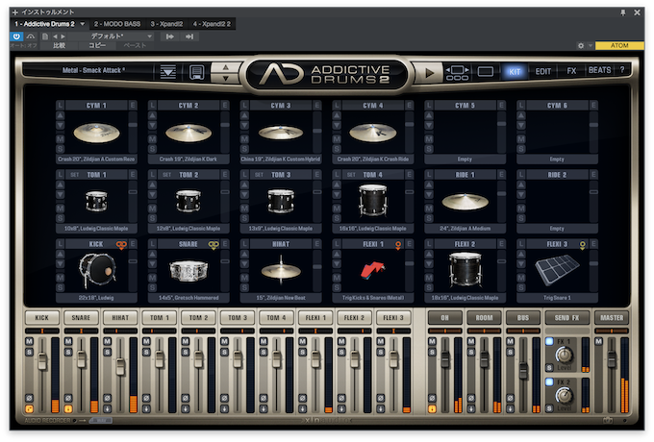This screenshot has width=654, height=442.
Task: Go to the previous host preset arrow
Action: click(x=55, y=37)
